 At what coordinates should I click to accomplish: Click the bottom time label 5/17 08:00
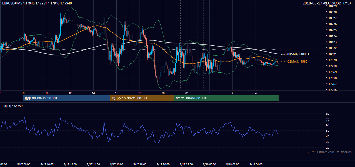pos(24,164)
